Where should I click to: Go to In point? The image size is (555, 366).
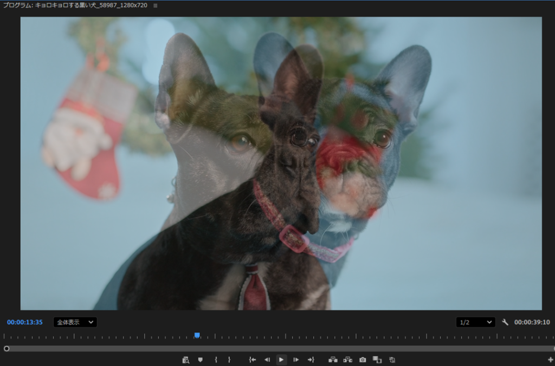pos(253,360)
